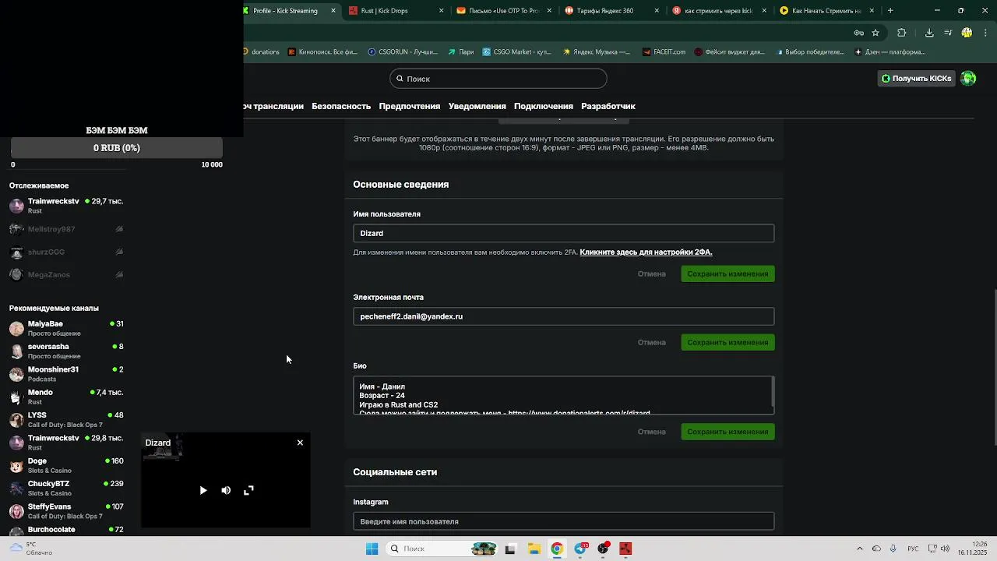Screen dimensions: 997x561
Task: Mute the Dizard mini player volume
Action: [x=226, y=490]
